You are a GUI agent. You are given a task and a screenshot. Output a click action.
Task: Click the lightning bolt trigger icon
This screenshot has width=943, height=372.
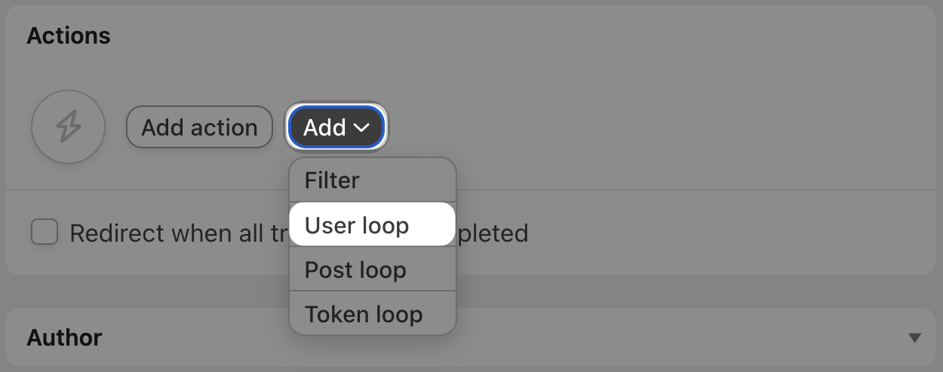[68, 127]
